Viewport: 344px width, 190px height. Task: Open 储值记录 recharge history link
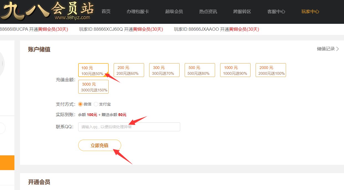(328, 49)
